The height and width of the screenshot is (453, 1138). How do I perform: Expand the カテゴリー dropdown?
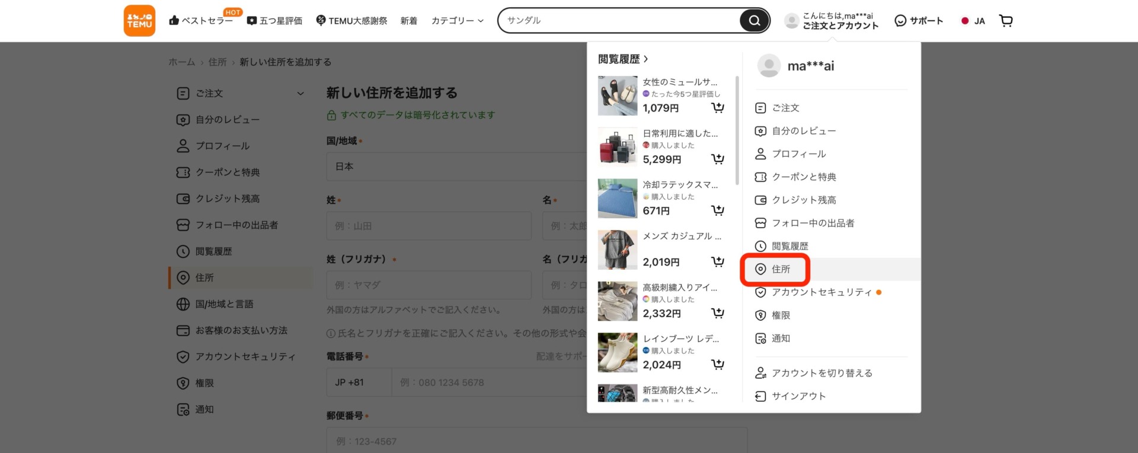coord(458,21)
